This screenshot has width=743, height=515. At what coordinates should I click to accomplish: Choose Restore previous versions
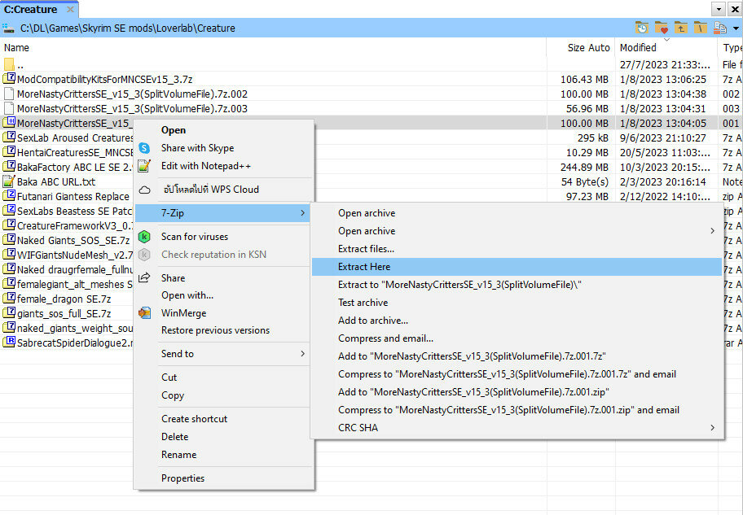[x=222, y=330]
